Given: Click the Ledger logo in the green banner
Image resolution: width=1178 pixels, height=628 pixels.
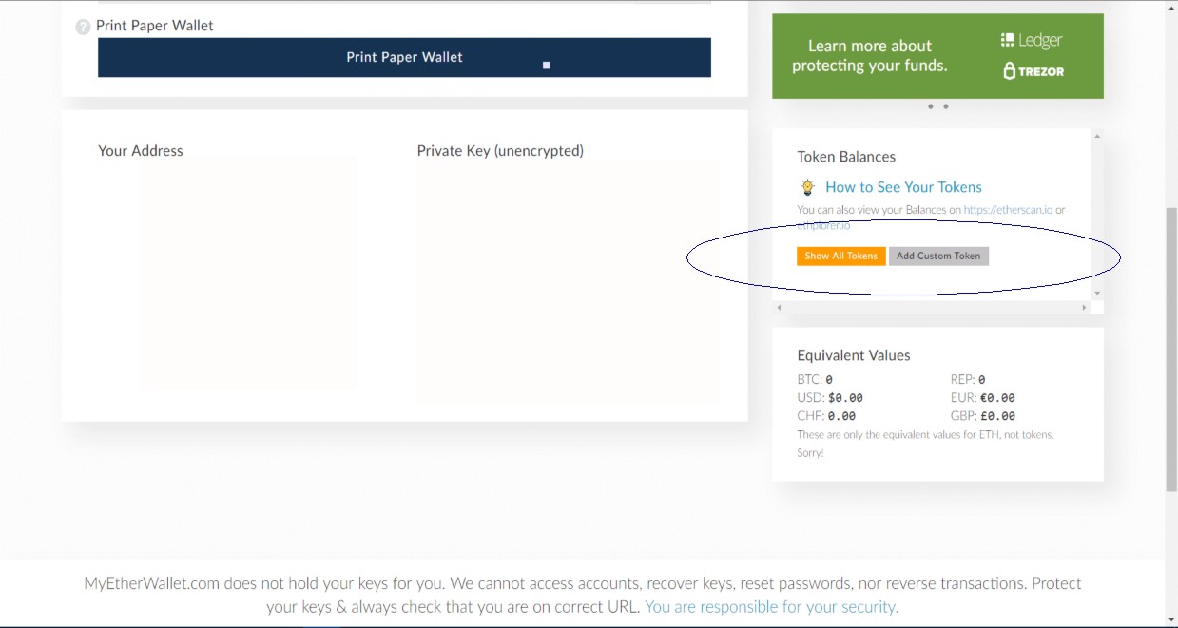Looking at the screenshot, I should (1032, 40).
